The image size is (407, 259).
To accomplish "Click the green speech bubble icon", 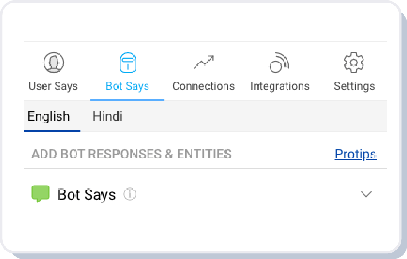I will (x=41, y=194).
